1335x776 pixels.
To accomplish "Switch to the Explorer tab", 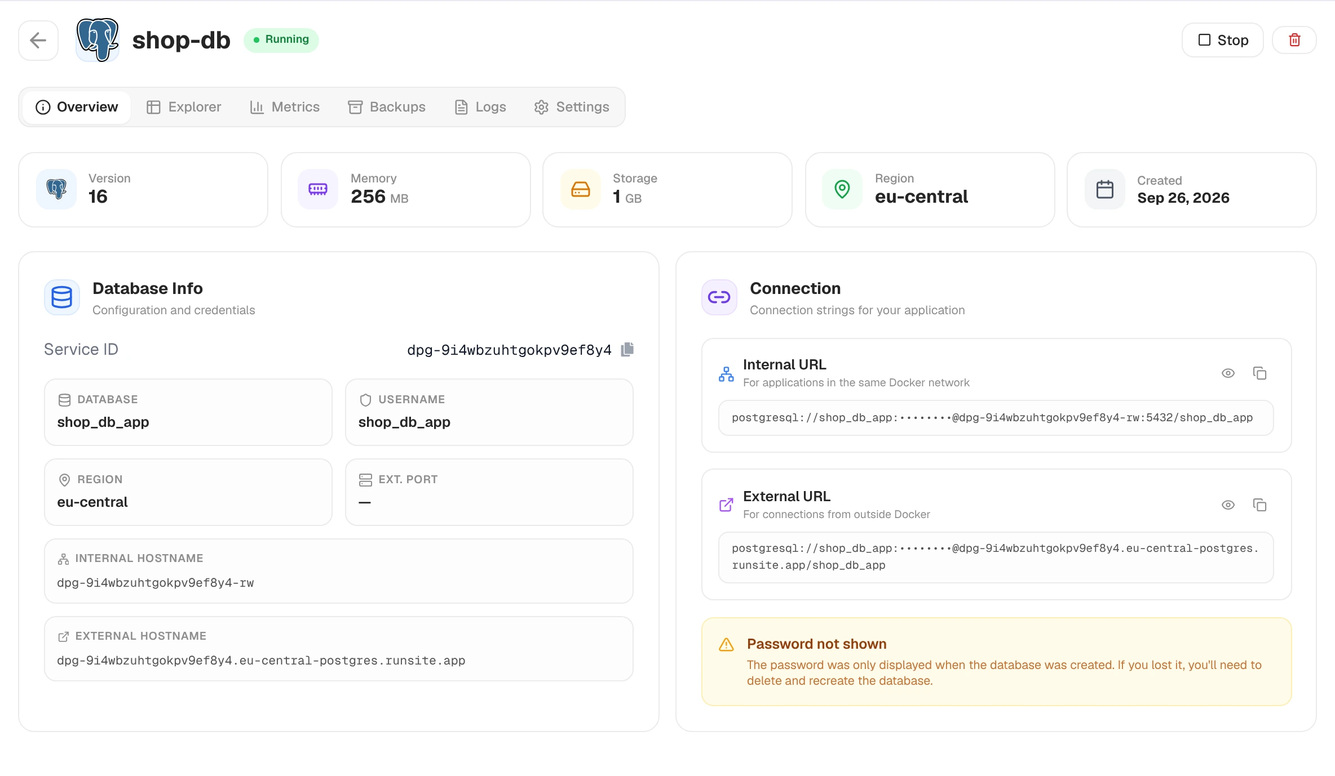I will point(184,107).
